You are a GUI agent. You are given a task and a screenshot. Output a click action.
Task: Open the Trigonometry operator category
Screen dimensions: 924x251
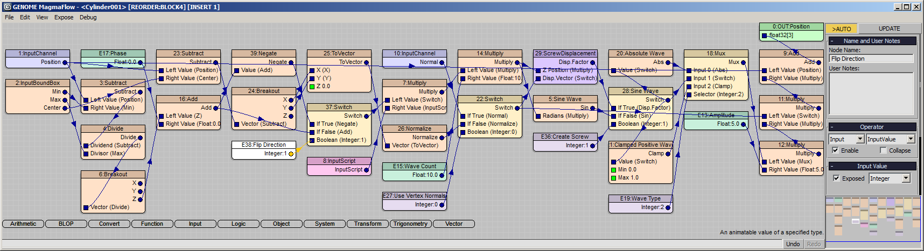(411, 224)
